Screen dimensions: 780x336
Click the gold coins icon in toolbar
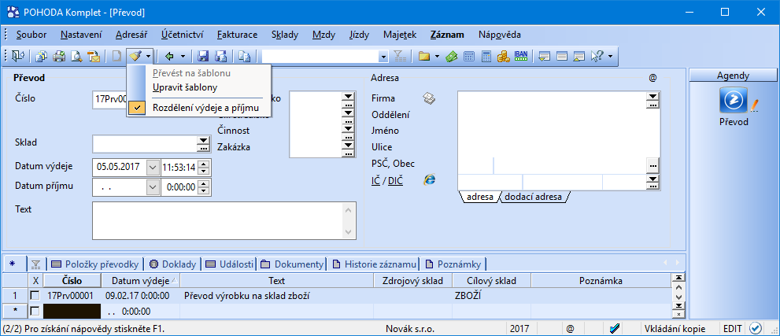(504, 56)
